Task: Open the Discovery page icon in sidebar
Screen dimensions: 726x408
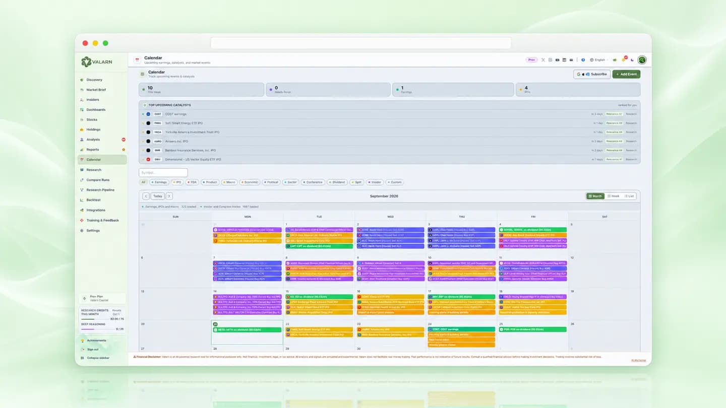Action: (x=82, y=80)
